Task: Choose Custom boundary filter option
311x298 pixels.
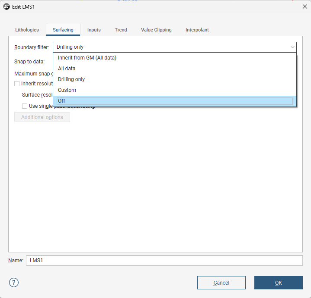Action: [175, 90]
